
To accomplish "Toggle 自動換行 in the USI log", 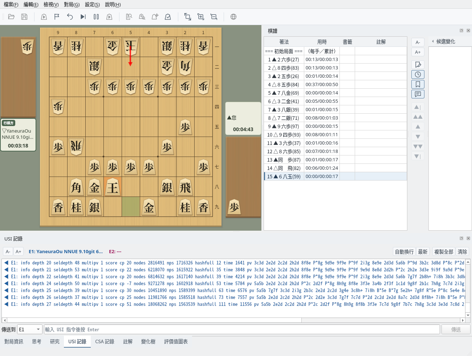I will (404, 252).
